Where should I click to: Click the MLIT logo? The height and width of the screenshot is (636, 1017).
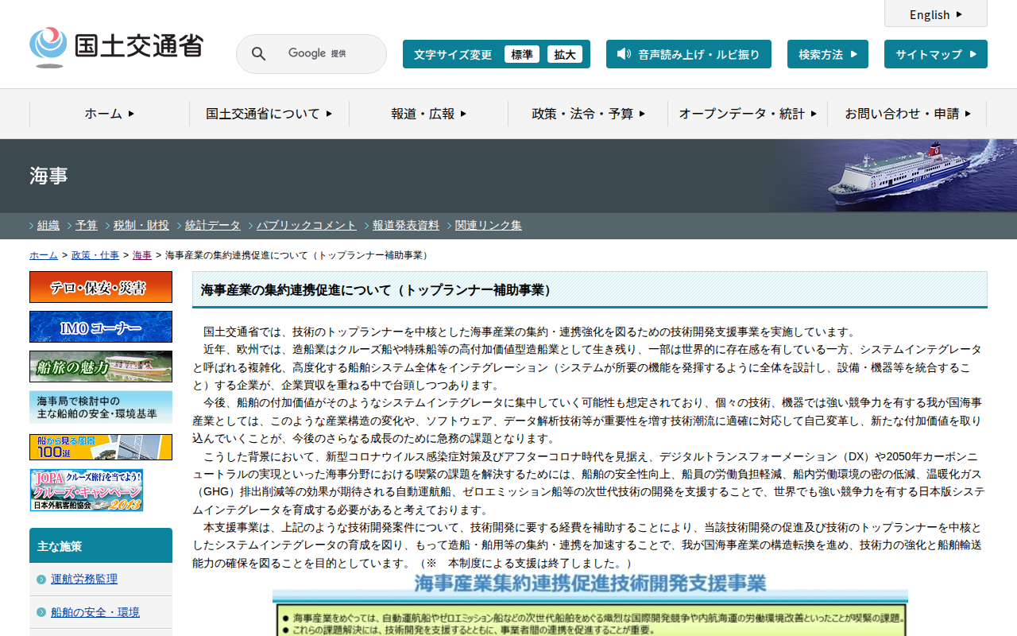[x=116, y=47]
